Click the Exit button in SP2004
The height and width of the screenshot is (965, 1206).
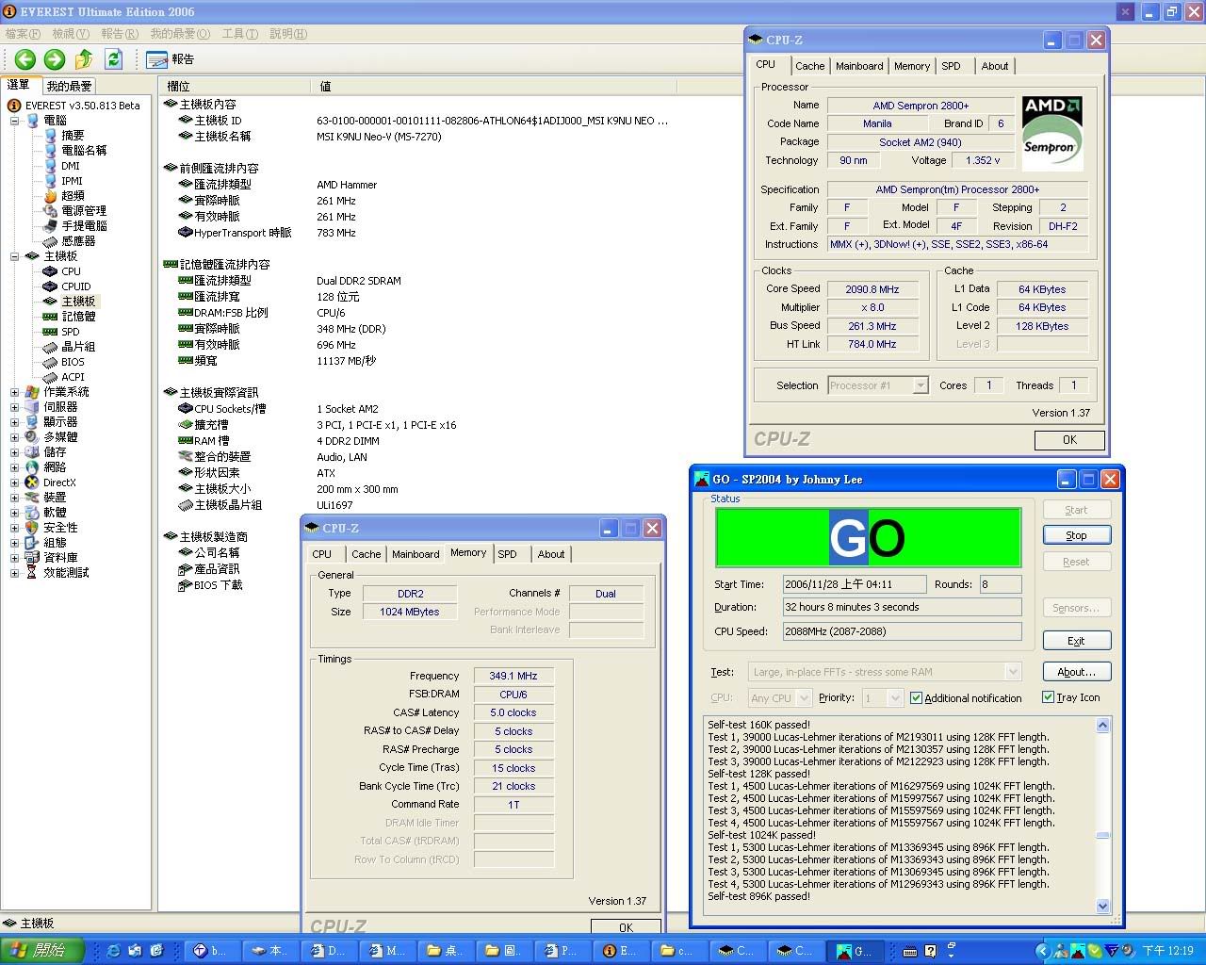tap(1076, 641)
